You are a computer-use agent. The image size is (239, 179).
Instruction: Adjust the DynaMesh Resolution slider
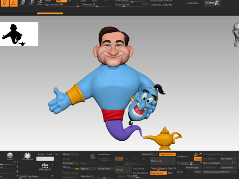tap(189, 163)
